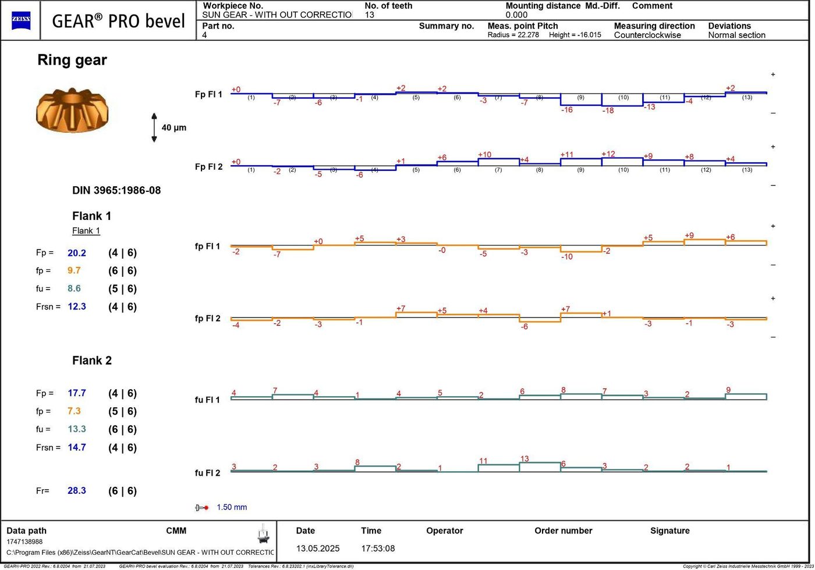This screenshot has height=570, width=815.
Task: Select Flank 1 Frsn value 12.3
Action: point(77,307)
